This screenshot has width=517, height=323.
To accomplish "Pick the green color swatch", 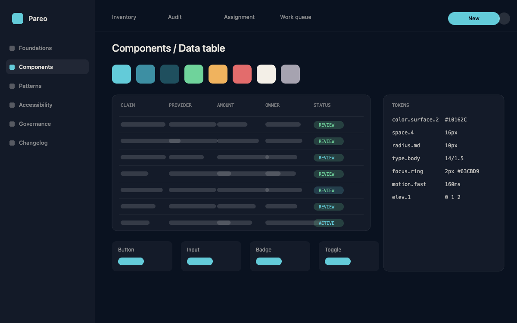I will pyautogui.click(x=194, y=74).
